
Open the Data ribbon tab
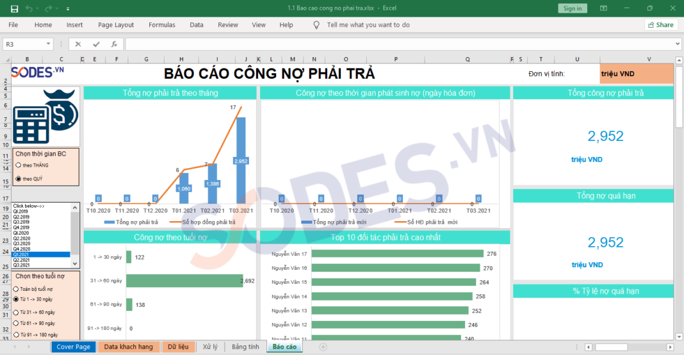pyautogui.click(x=197, y=25)
